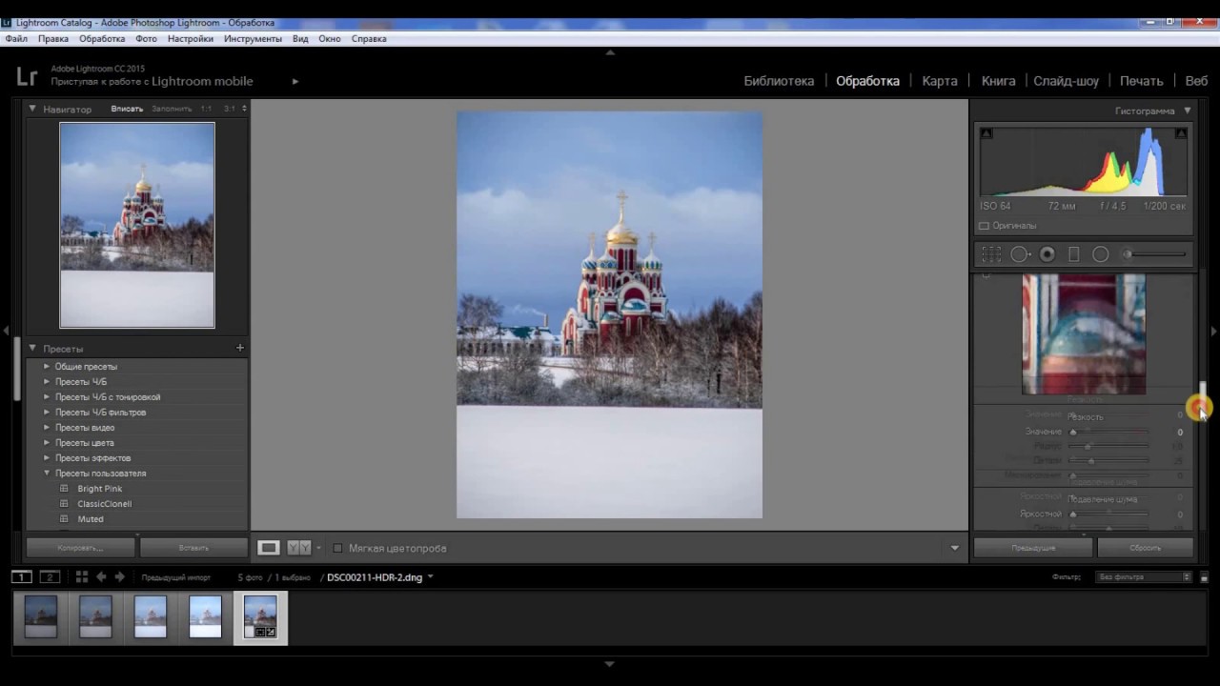This screenshot has height=686, width=1220.
Task: Select 3:1 zoom level in Navigator
Action: click(230, 109)
